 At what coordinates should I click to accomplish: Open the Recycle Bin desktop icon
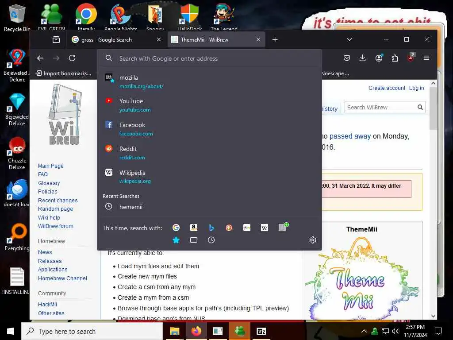[x=17, y=18]
